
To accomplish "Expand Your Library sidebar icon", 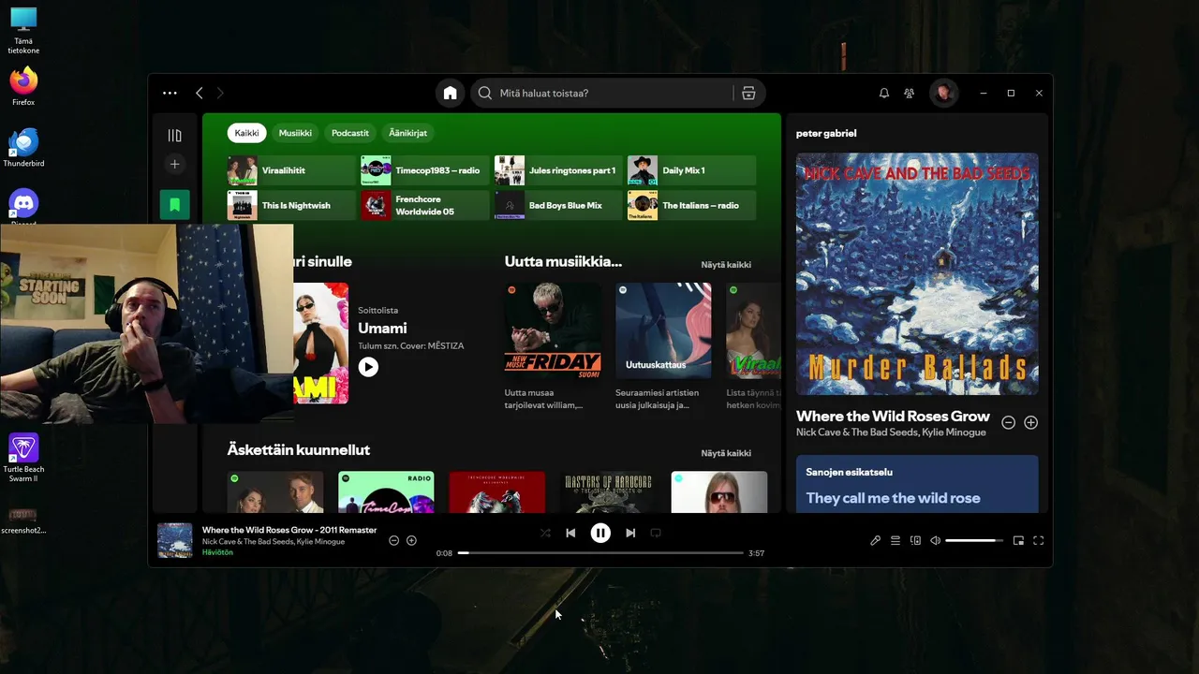I will point(174,136).
